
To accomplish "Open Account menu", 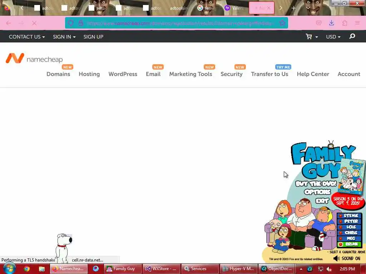I will coord(349,74).
